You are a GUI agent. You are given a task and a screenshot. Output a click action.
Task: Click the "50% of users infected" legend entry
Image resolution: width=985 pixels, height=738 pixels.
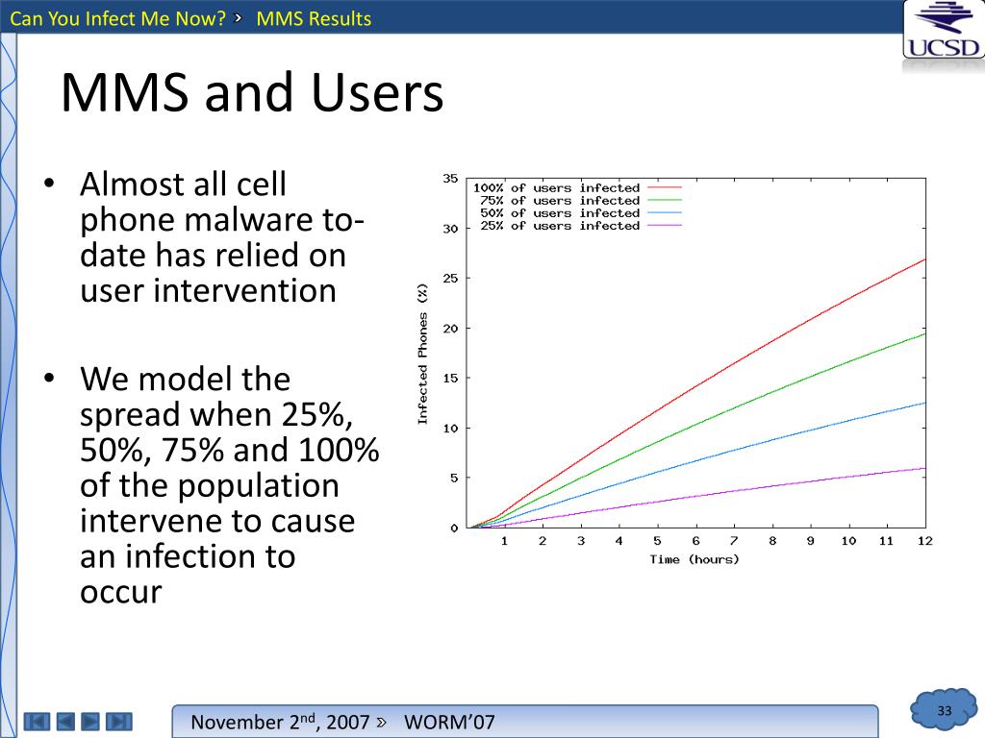560,212
